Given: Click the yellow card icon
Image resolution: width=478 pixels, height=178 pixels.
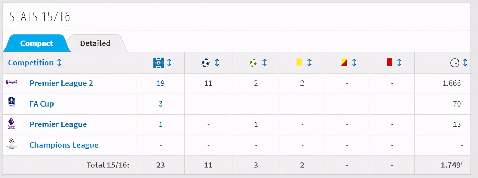Looking at the screenshot, I should click(x=299, y=62).
